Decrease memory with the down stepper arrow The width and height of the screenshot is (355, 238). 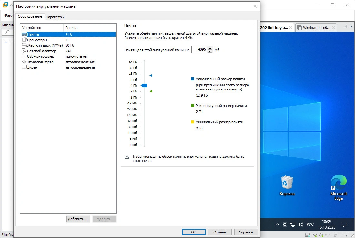tap(210, 51)
